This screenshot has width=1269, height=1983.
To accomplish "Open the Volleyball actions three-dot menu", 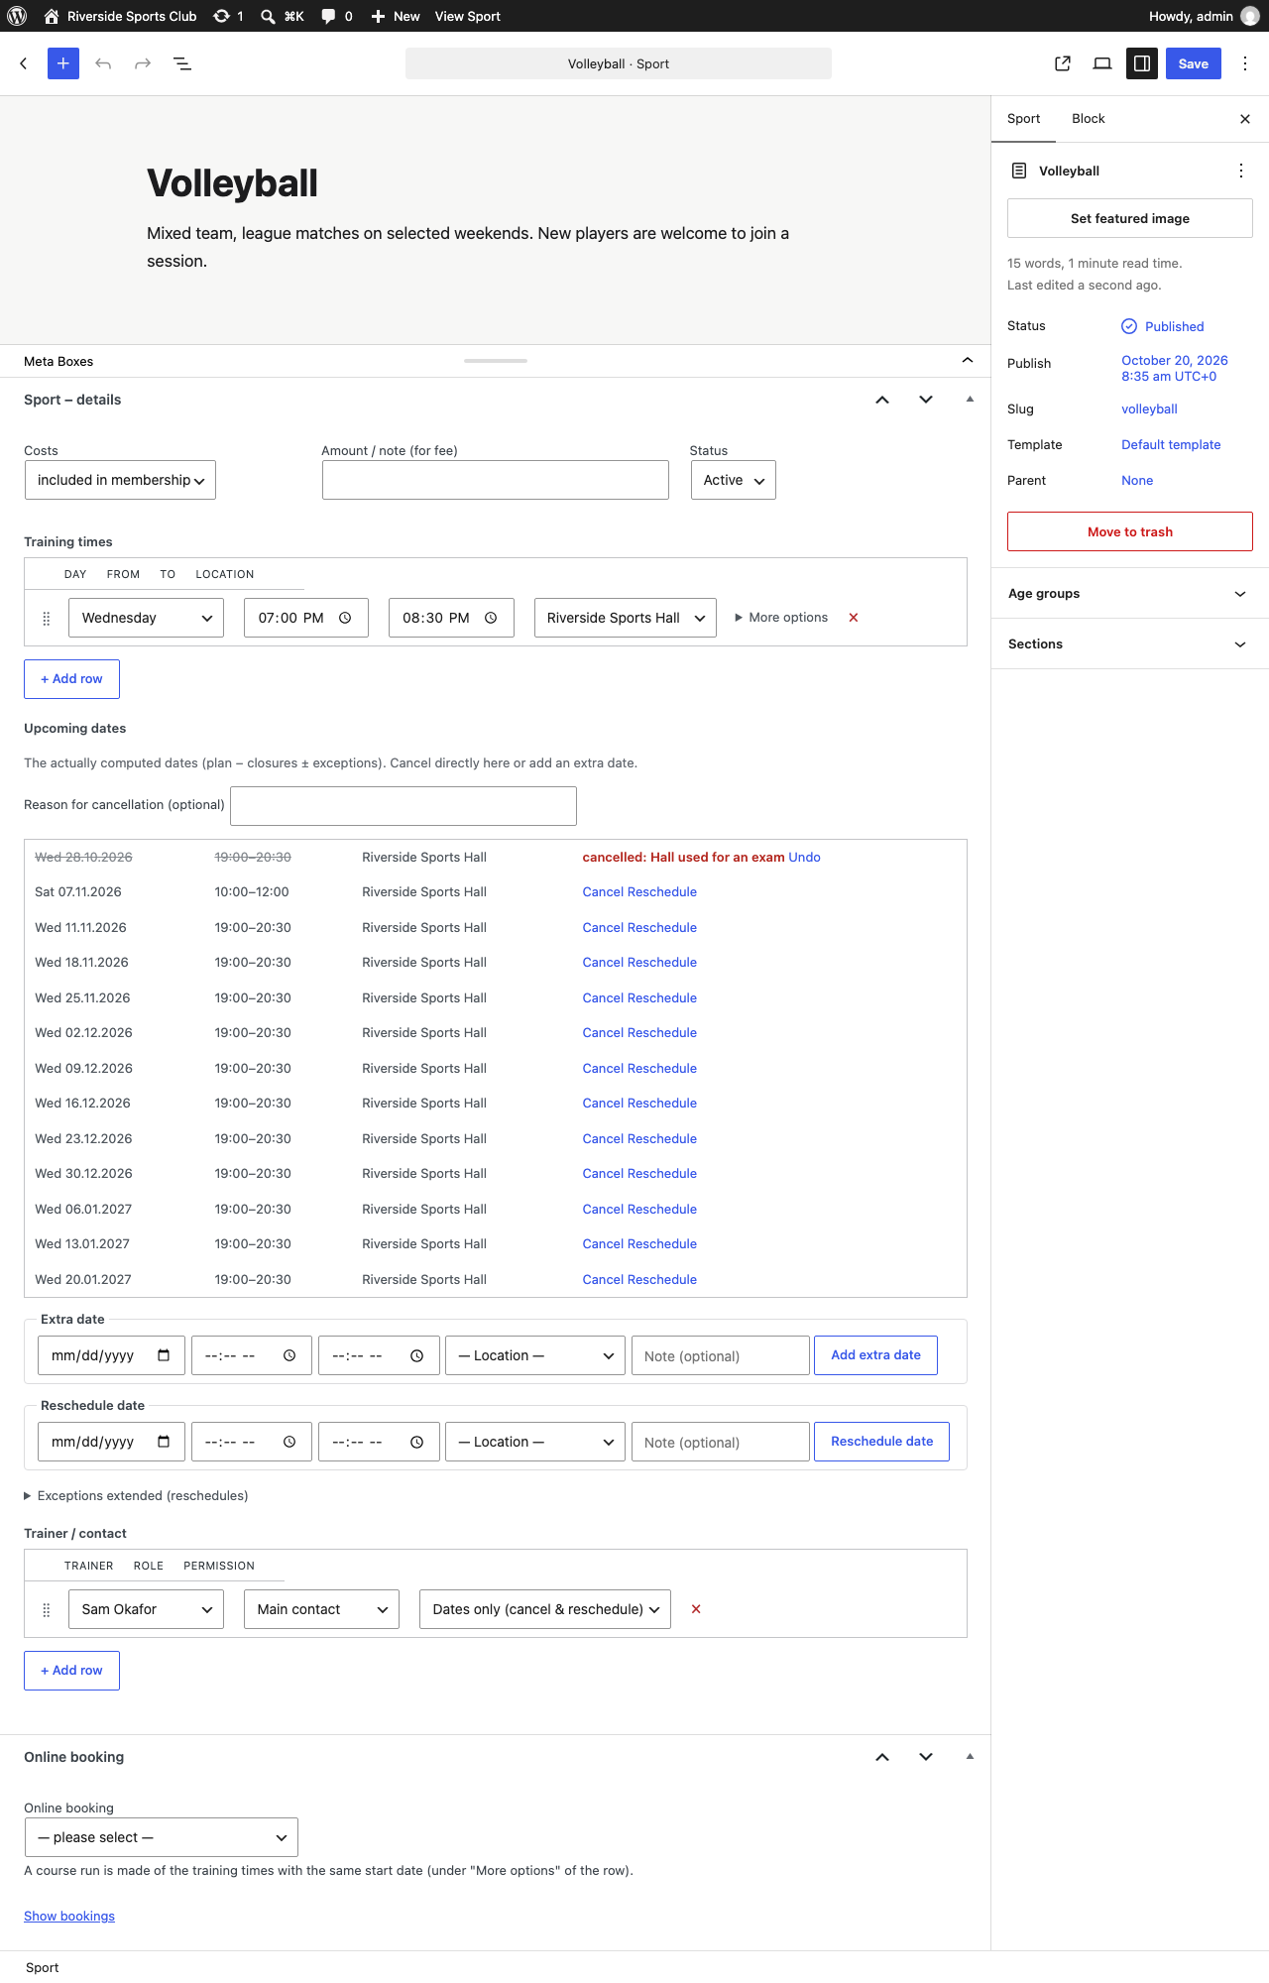I will pyautogui.click(x=1241, y=171).
